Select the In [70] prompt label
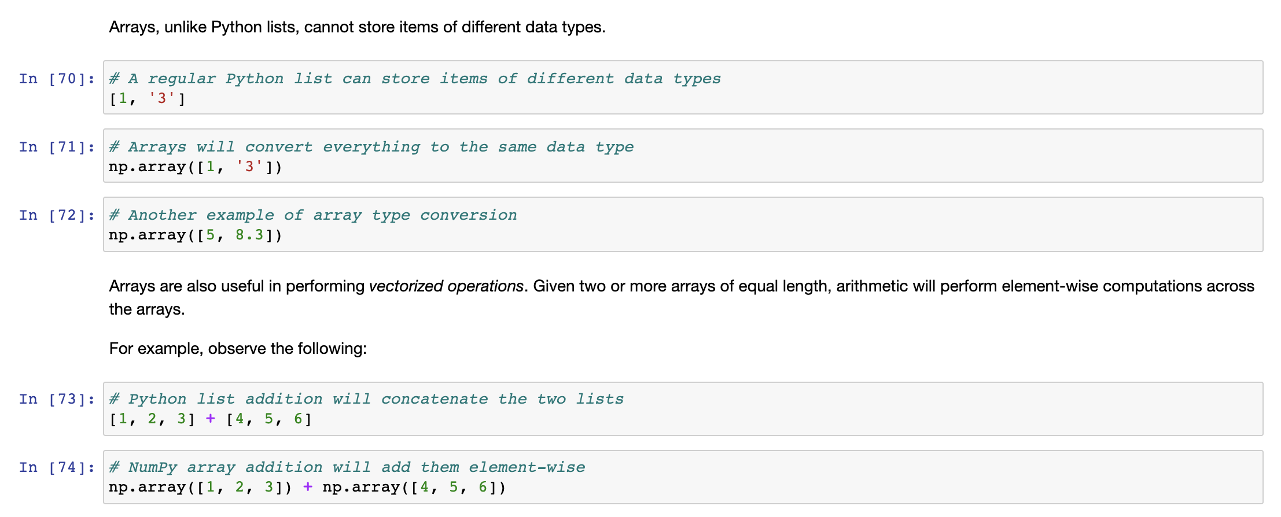The height and width of the screenshot is (517, 1281). pyautogui.click(x=57, y=79)
